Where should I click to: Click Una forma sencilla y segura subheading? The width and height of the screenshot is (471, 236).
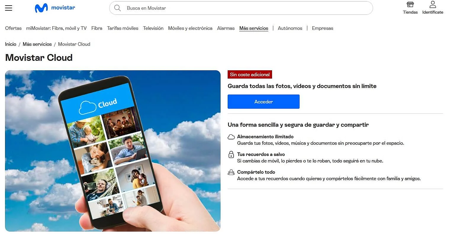tap(298, 125)
